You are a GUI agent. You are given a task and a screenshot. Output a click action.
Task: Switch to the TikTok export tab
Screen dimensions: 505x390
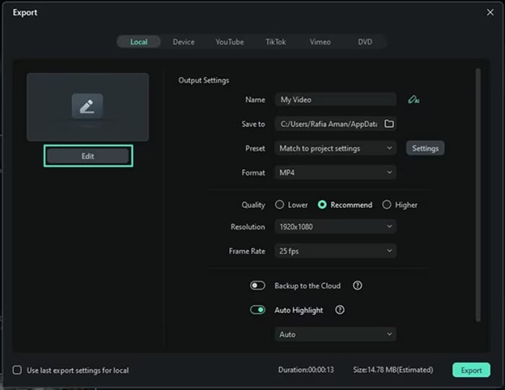275,42
